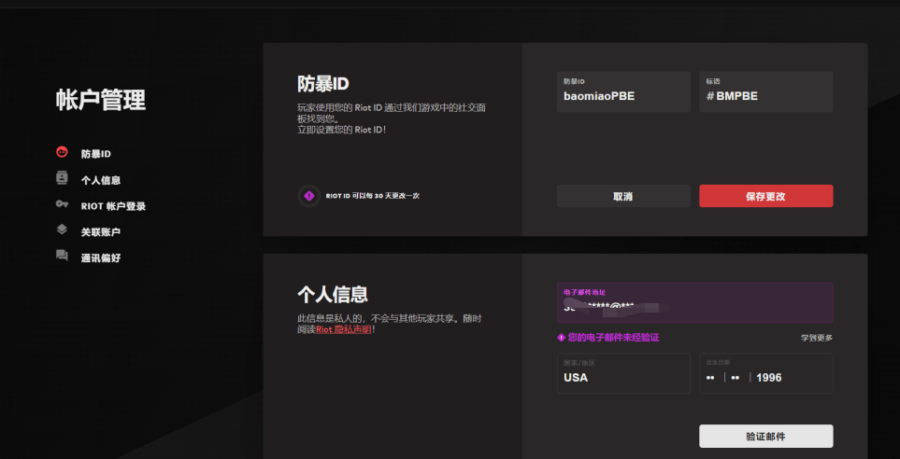The height and width of the screenshot is (459, 900).
Task: Click the purple warning icon beside RIOT ID notice
Action: [309, 196]
